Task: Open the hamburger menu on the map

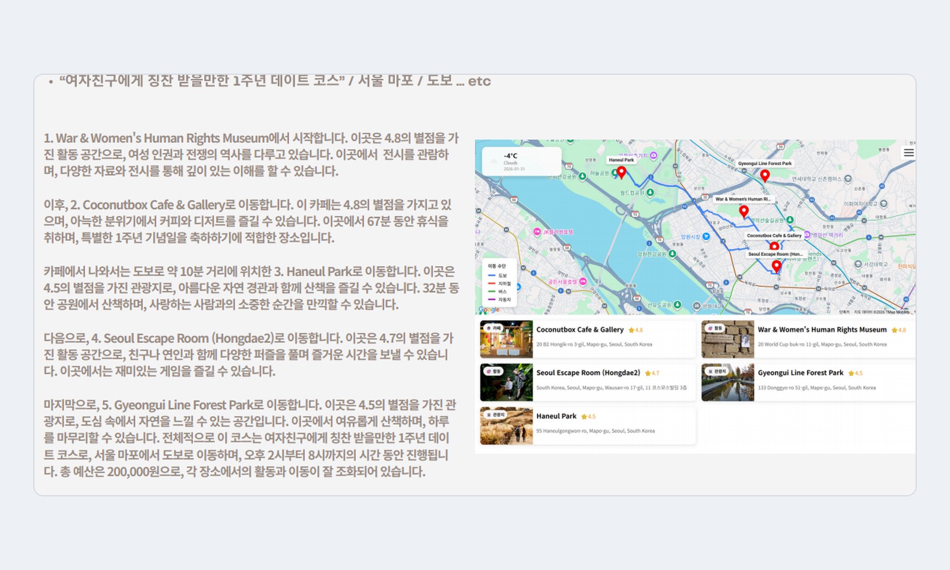Action: 908,153
